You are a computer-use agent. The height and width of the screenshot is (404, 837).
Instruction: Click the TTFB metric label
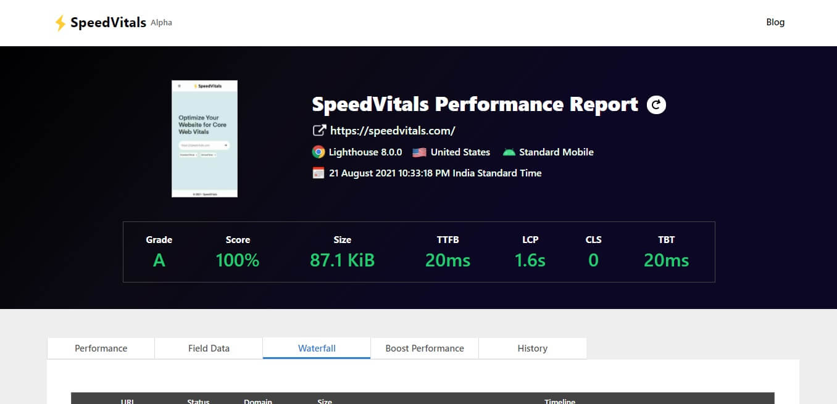448,239
